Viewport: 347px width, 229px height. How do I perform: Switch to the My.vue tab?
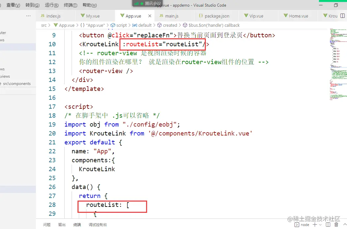[93, 16]
